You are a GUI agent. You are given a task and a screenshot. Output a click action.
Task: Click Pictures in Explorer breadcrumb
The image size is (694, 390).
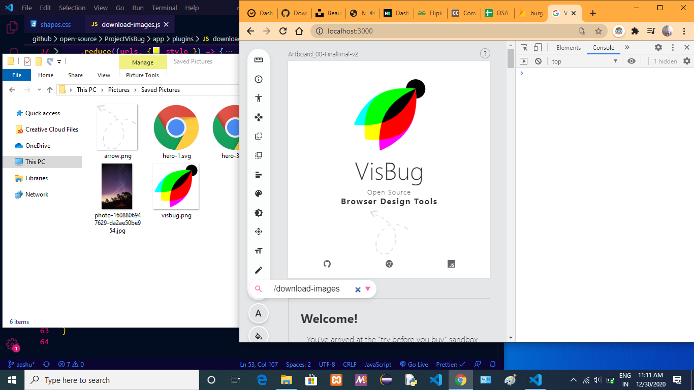point(119,90)
